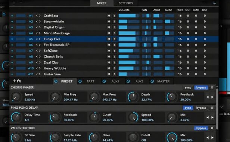Click the Ping Pong Delay Mix knob
Screen dimensions: 230x142
coord(172,117)
